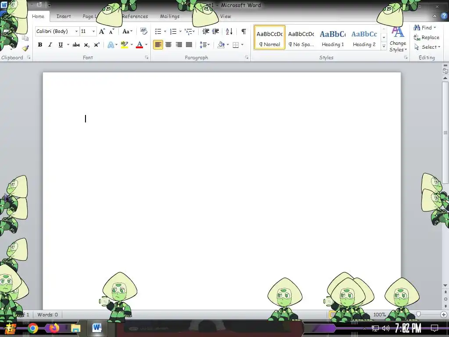Click Increase Indent icon

click(x=216, y=32)
